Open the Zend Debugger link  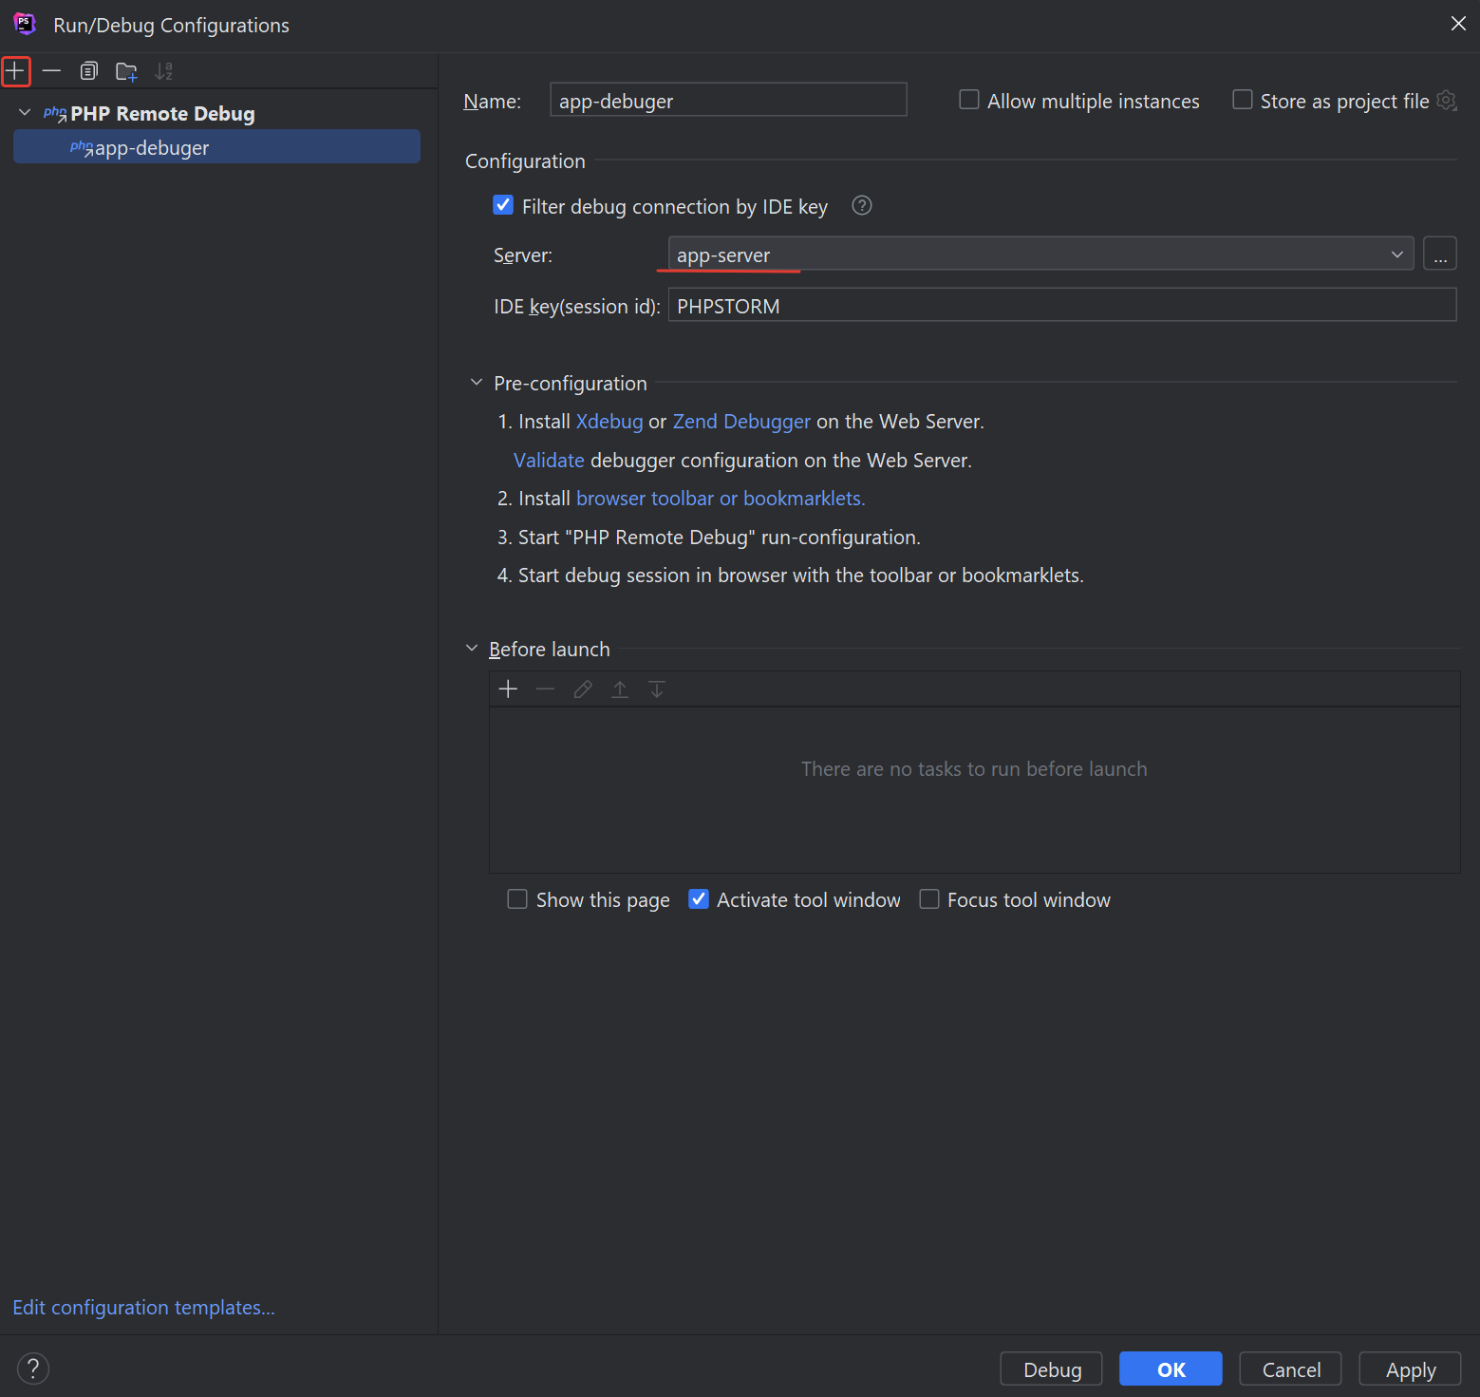[741, 422]
